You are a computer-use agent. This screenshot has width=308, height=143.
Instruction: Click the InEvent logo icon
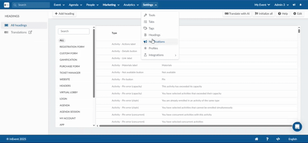[7, 5]
